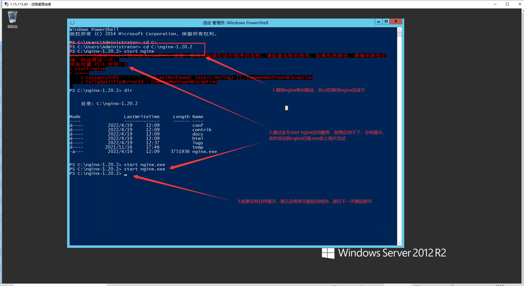The width and height of the screenshot is (524, 286).
Task: Minimize the Remote Desktop Connection window
Action: [495, 4]
